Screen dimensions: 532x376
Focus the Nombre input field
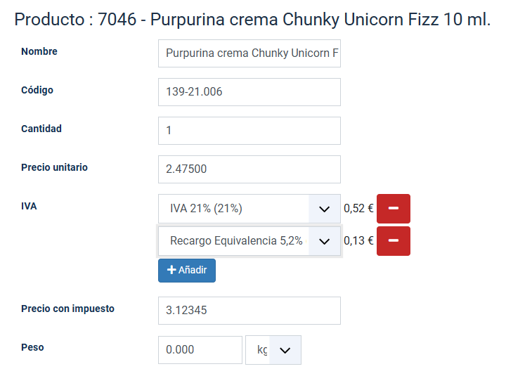(249, 53)
